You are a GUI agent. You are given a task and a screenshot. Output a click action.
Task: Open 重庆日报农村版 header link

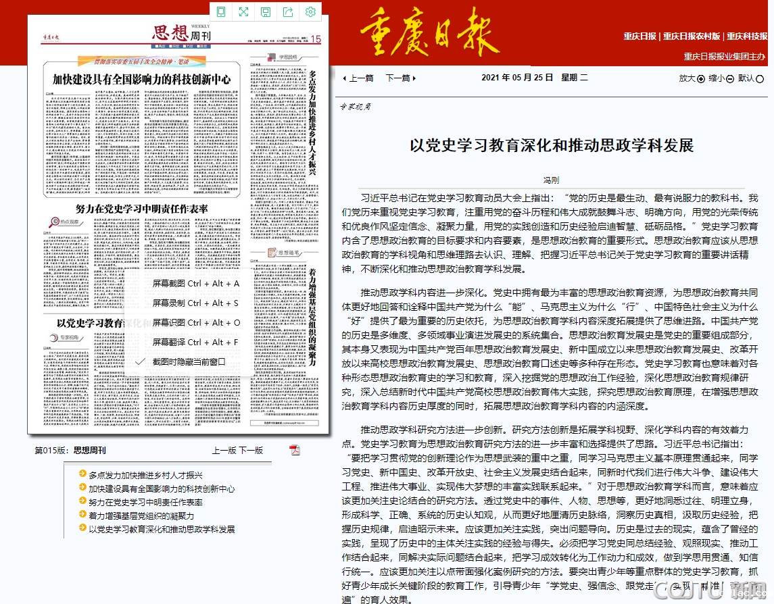pos(691,36)
